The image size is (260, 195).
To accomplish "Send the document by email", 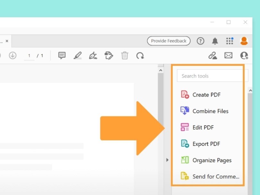I will tap(228, 55).
